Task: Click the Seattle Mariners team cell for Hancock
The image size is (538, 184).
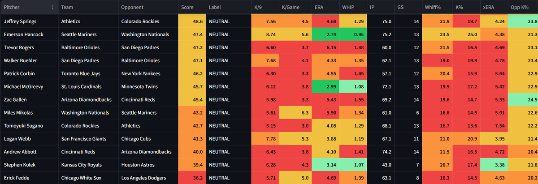Action: coord(88,34)
